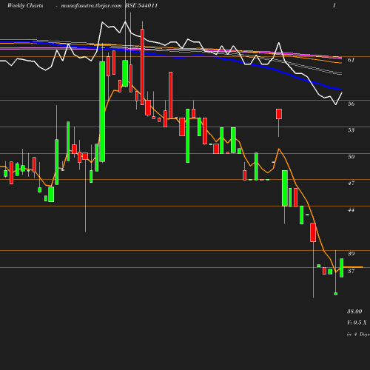Click the 'V: 0.5 X' volume text
This screenshot has width=370, height=370.
tap(357, 323)
